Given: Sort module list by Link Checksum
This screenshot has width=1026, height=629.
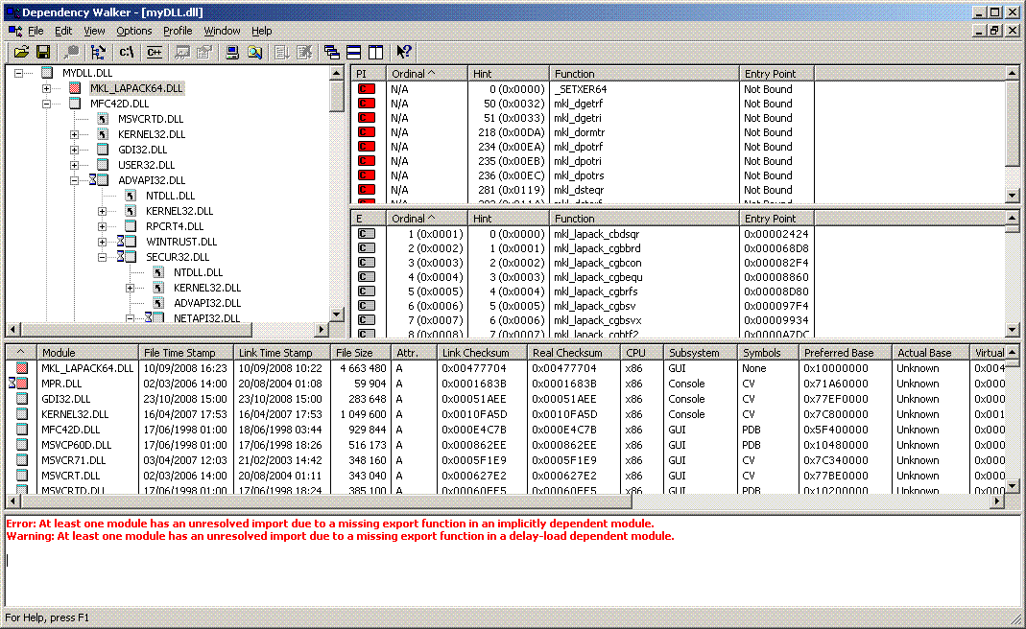Looking at the screenshot, I should point(482,353).
